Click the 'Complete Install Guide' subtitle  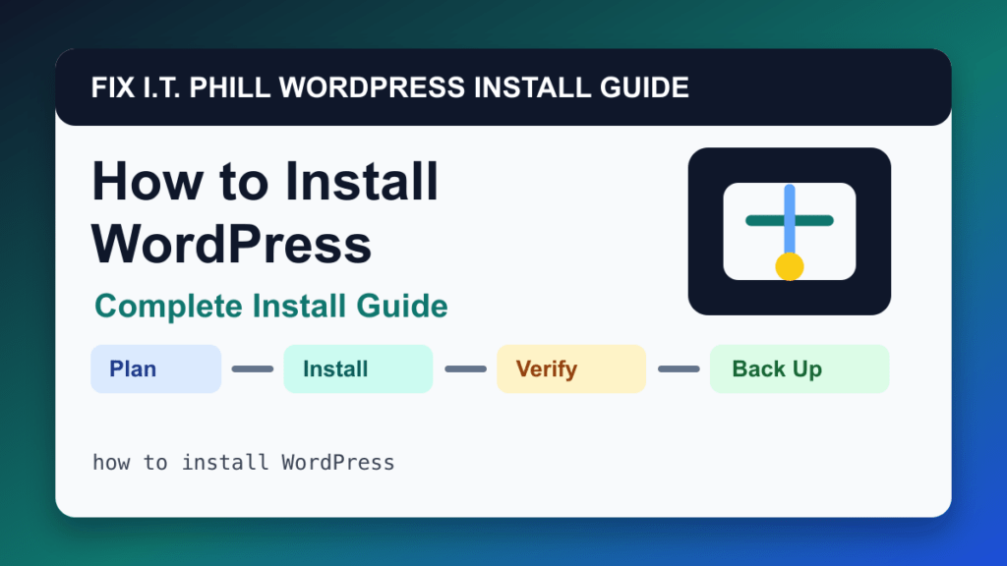[271, 306]
